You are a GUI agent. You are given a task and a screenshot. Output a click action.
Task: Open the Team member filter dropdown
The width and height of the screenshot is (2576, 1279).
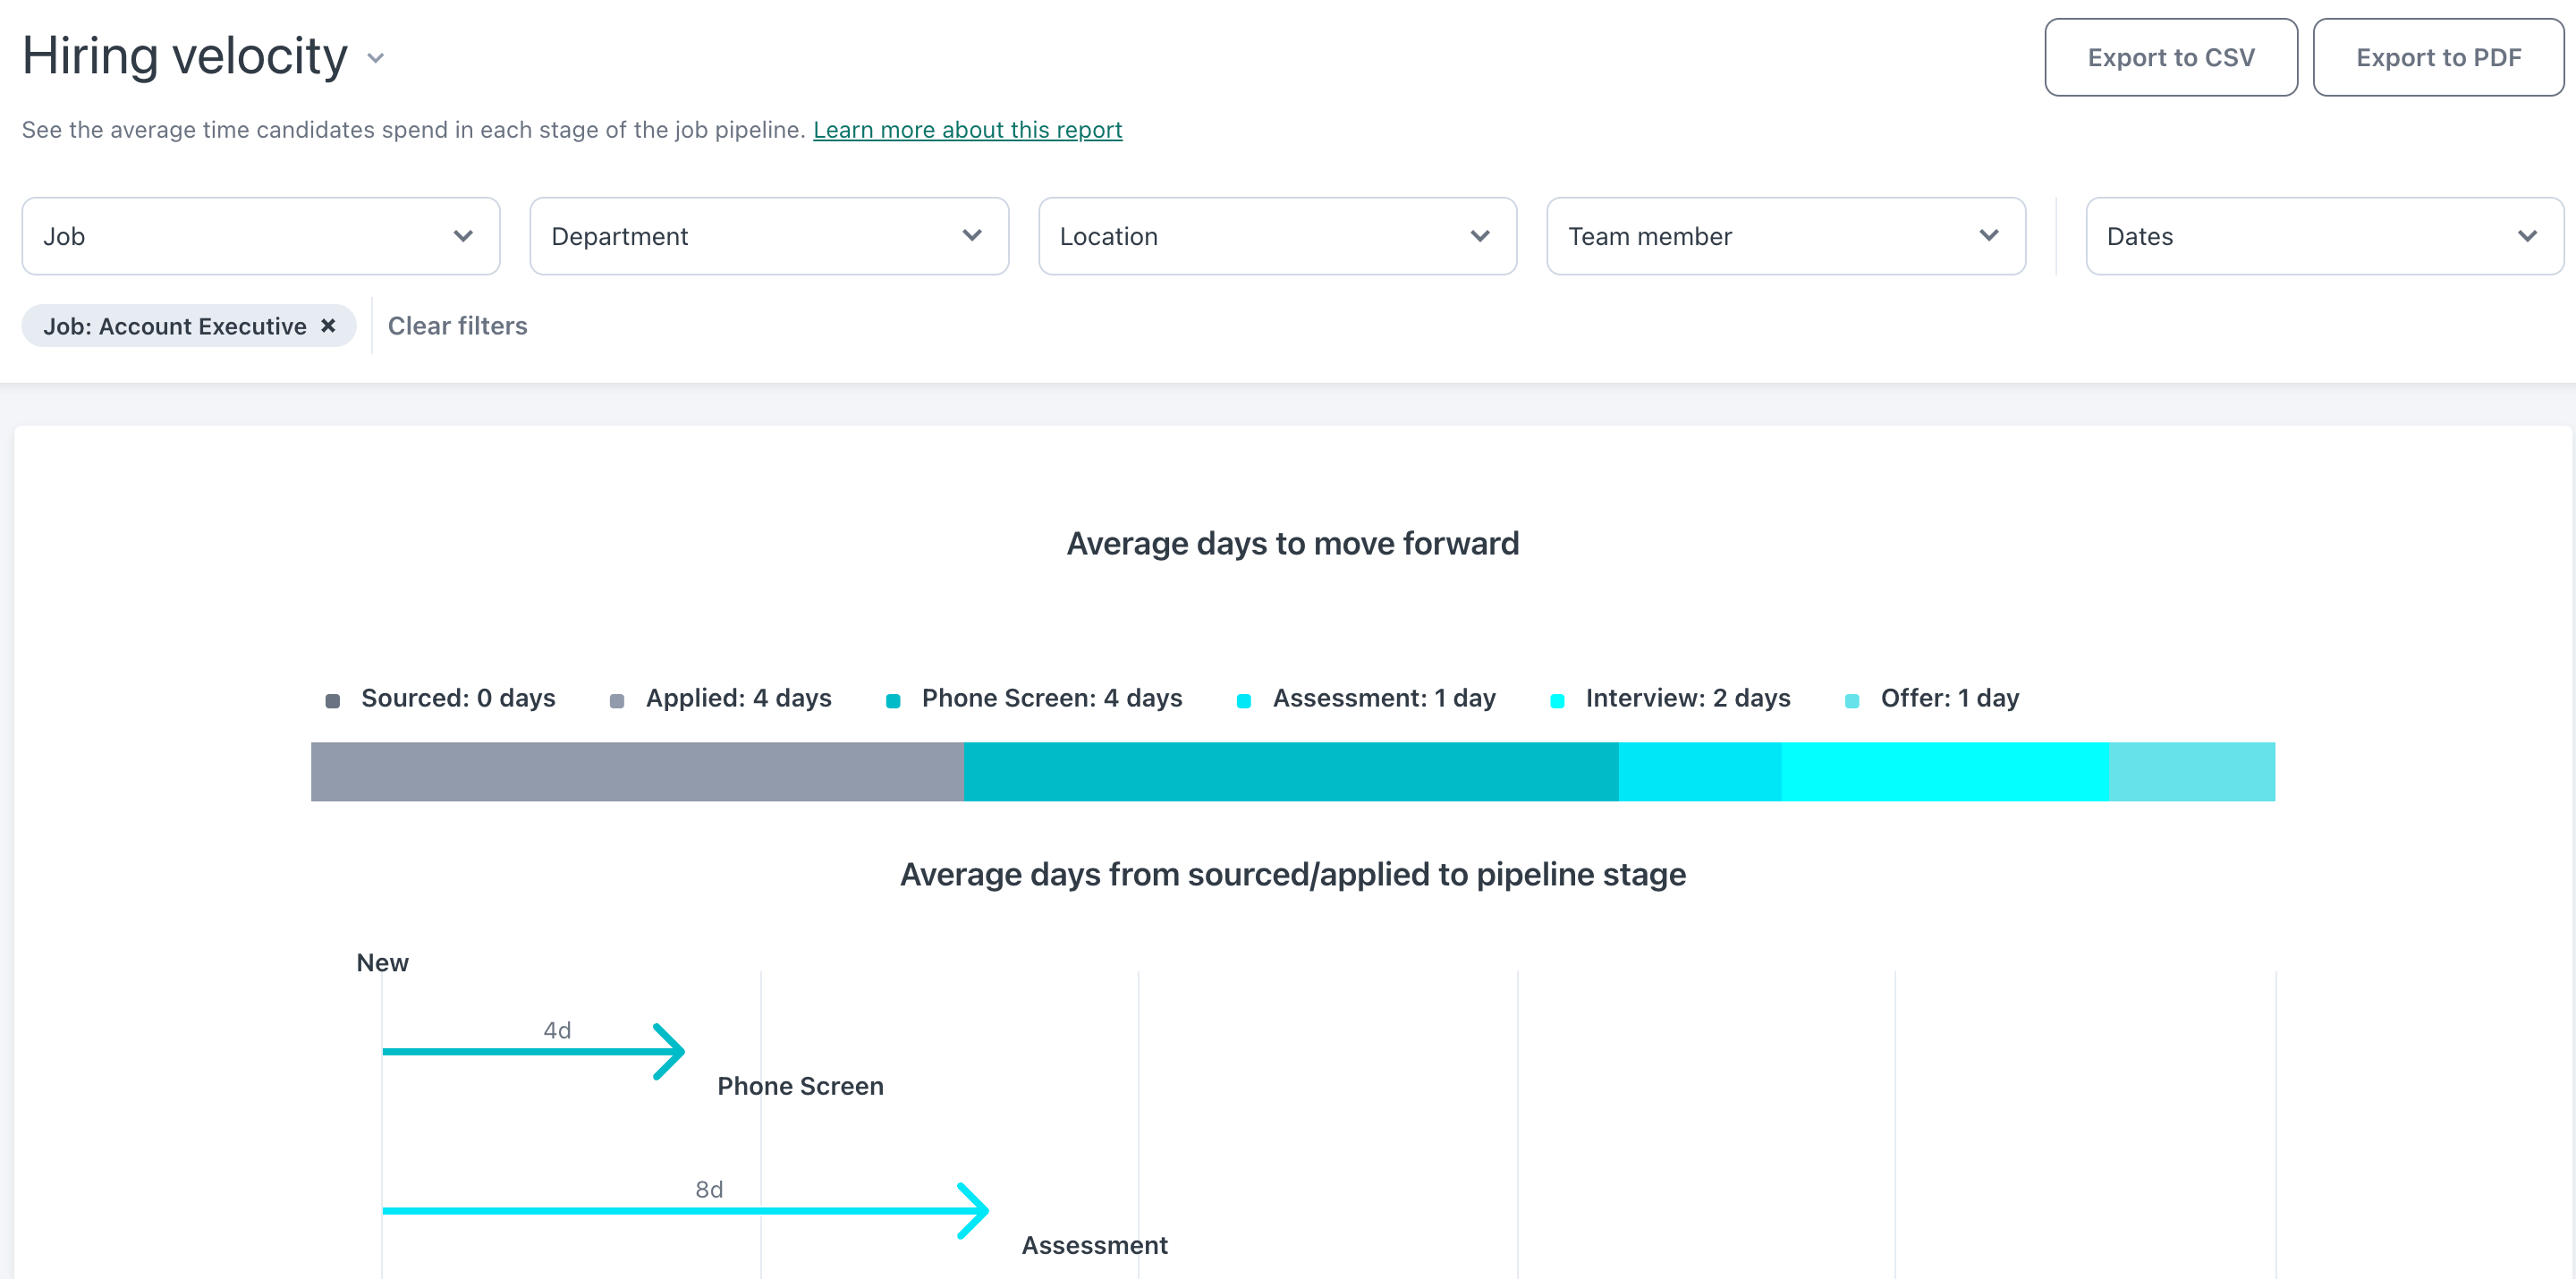click(x=1786, y=236)
